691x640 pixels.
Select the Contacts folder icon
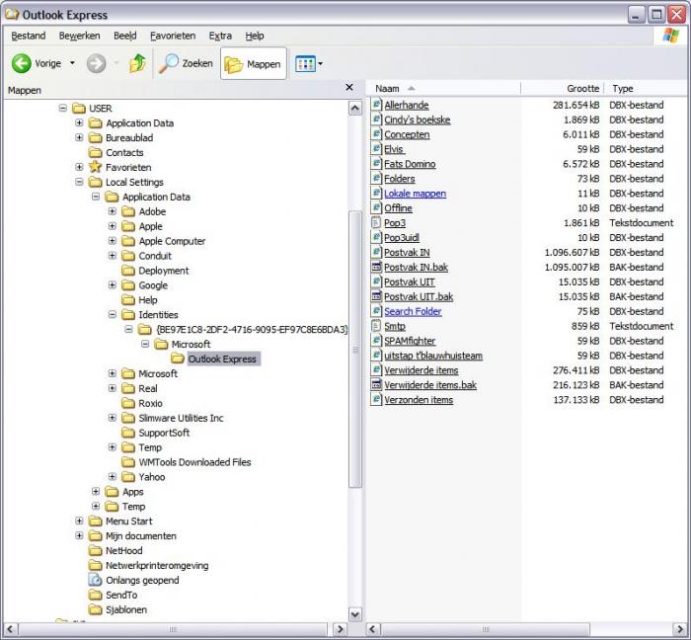coord(95,152)
